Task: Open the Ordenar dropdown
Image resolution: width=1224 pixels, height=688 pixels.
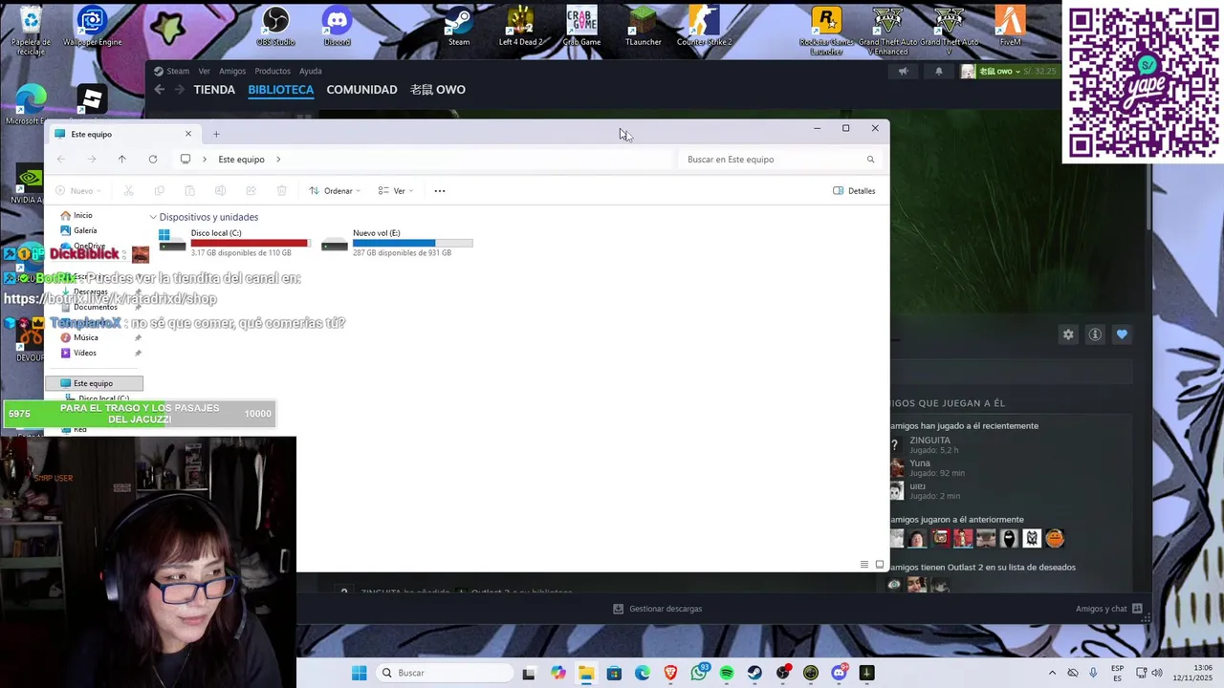Action: coord(335,191)
